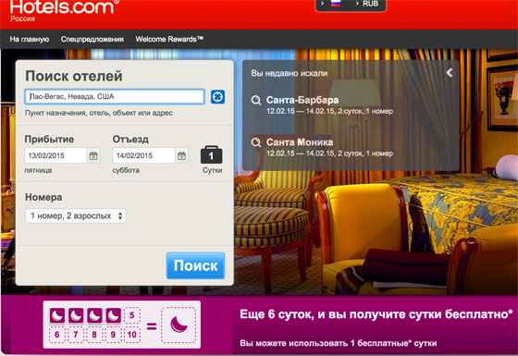Open Спецпредложения menu item

click(x=92, y=39)
